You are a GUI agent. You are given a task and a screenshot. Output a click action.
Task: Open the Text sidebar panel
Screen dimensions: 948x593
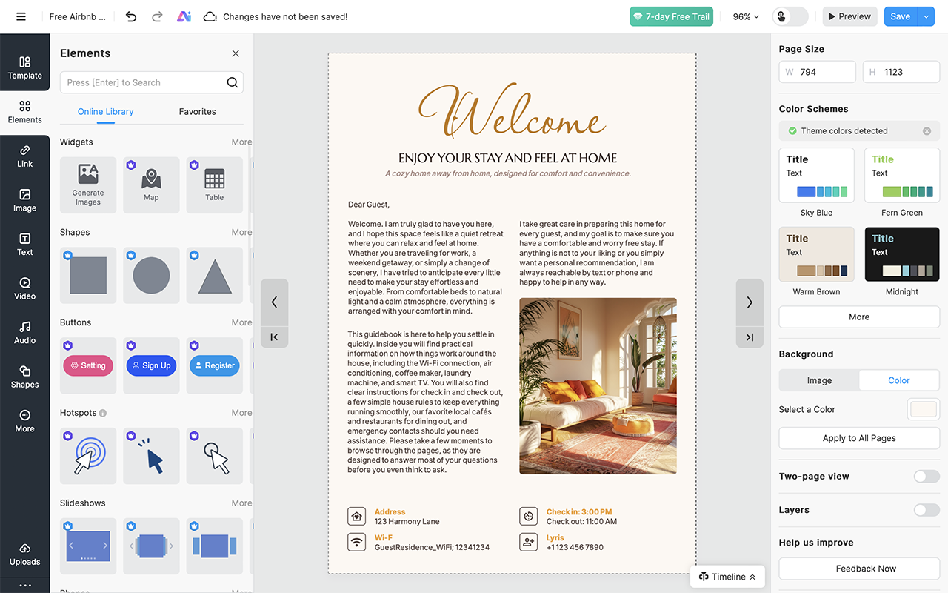[x=25, y=245]
